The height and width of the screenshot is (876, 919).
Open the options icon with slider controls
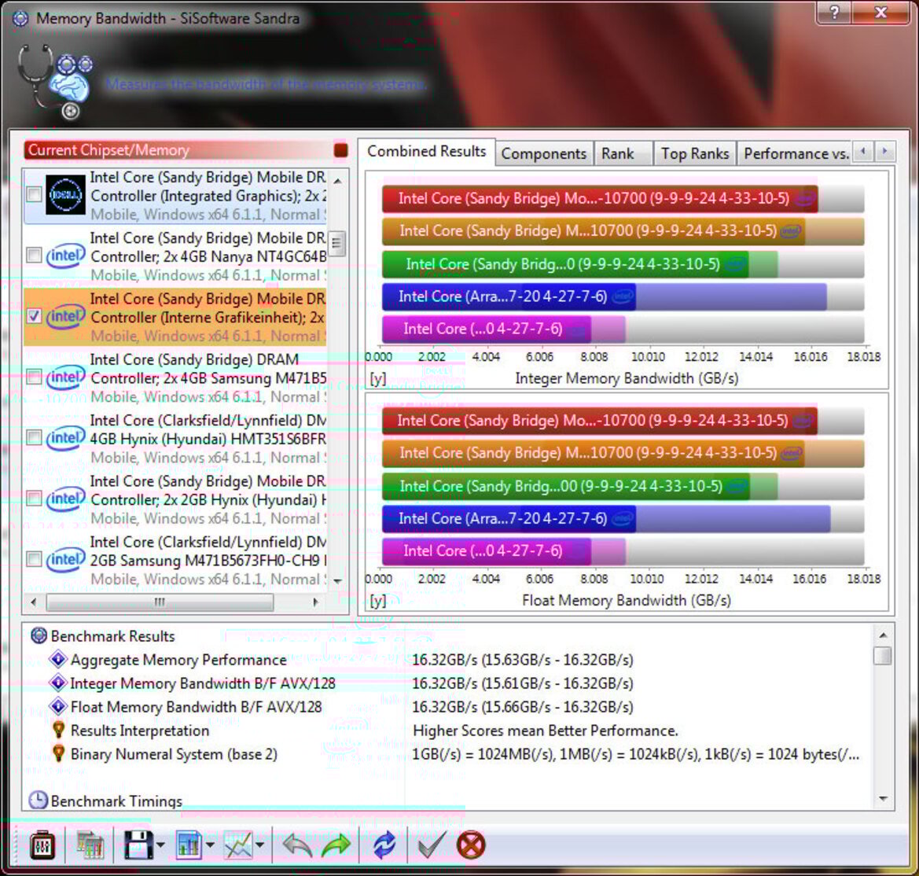[42, 845]
